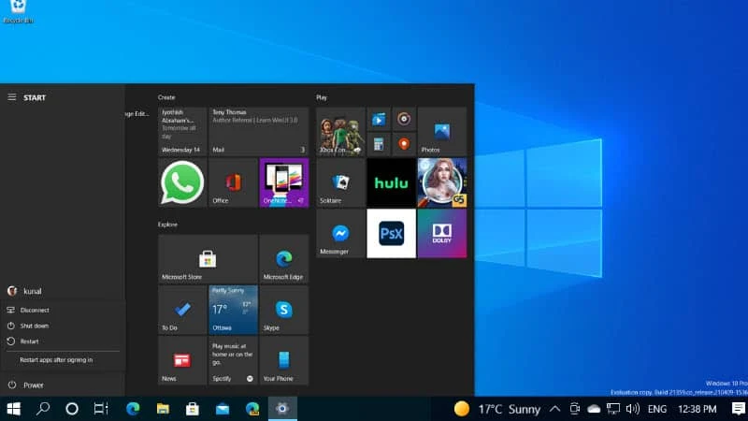Image resolution: width=748 pixels, height=421 pixels.
Task: Launch the Solitaire tile
Action: 340,182
